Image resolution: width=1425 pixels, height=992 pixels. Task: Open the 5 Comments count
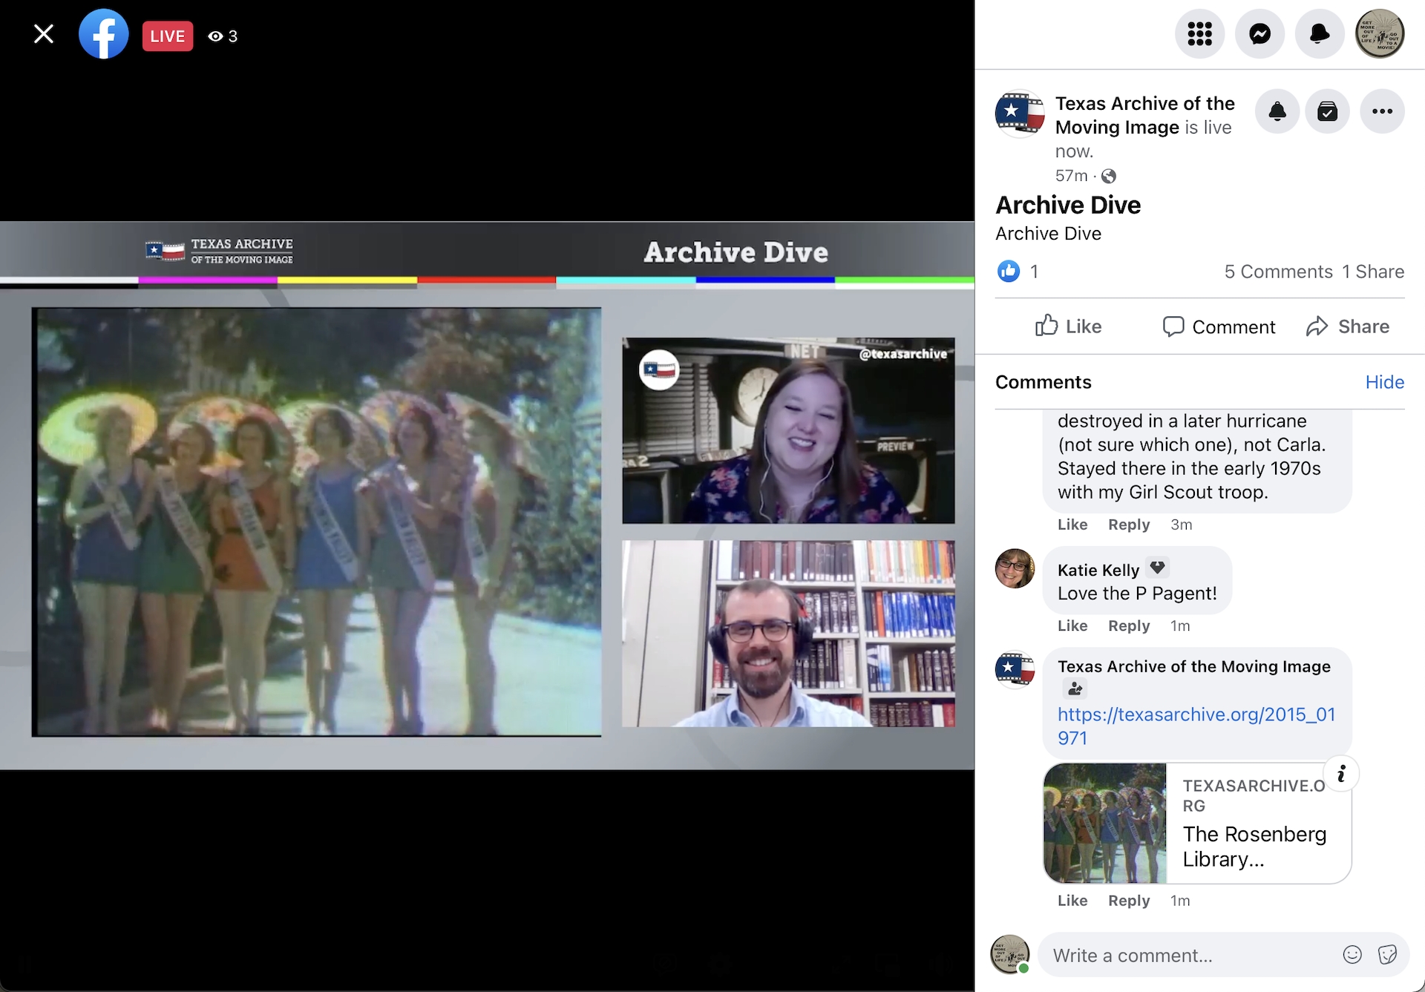click(x=1278, y=272)
